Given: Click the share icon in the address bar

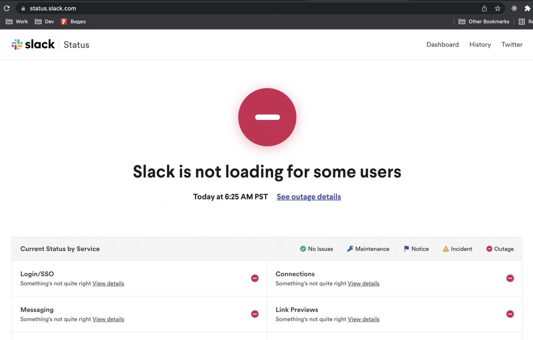Looking at the screenshot, I should tap(484, 8).
